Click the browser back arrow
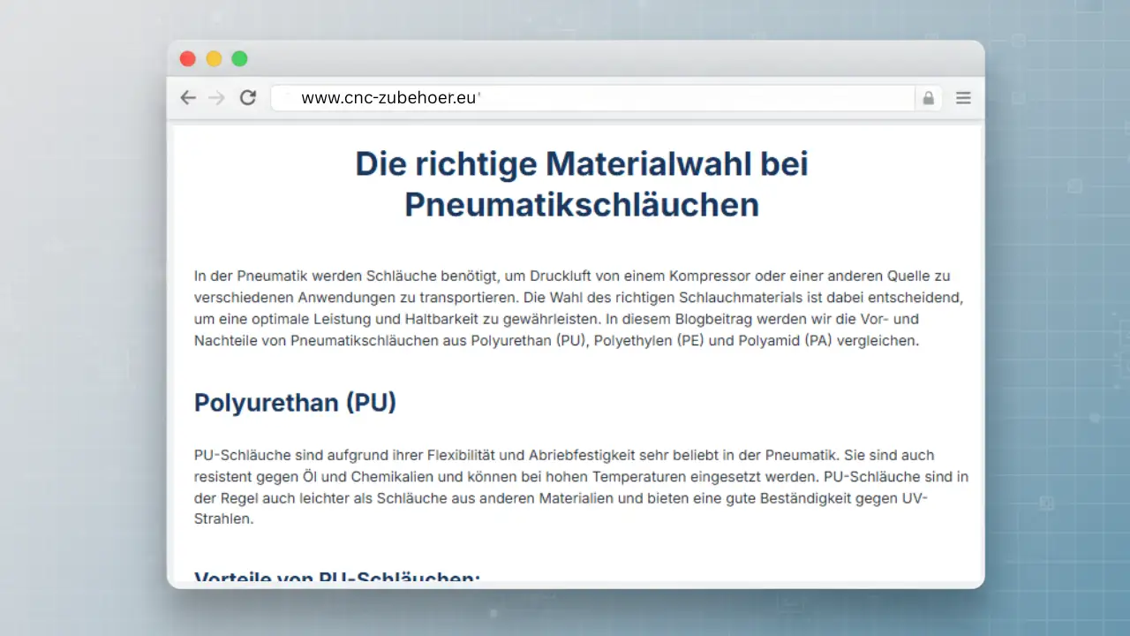 tap(188, 98)
